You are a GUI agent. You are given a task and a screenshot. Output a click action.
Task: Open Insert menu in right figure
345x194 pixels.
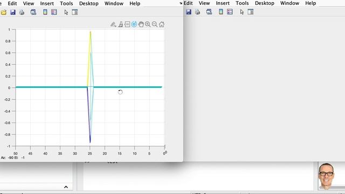223,3
